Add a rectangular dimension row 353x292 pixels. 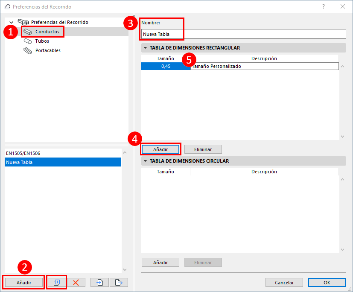click(x=160, y=149)
